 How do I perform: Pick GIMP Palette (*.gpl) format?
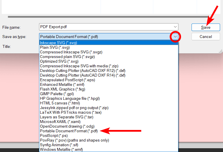(57, 94)
